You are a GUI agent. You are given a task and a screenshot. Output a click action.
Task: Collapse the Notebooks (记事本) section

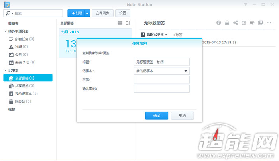(6, 70)
